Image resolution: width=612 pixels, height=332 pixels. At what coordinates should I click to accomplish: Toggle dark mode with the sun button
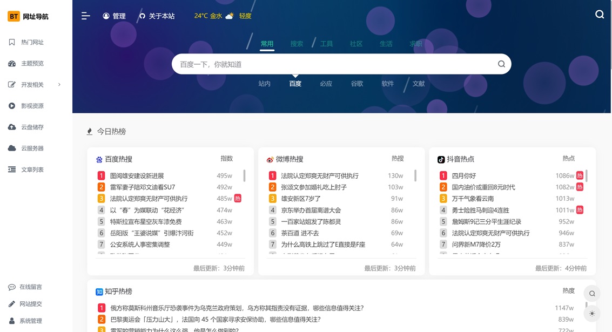tap(592, 314)
